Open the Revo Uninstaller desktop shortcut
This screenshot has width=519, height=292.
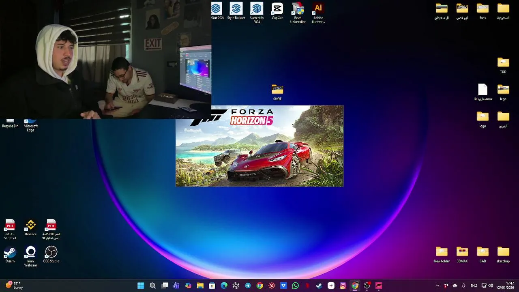coord(298,13)
